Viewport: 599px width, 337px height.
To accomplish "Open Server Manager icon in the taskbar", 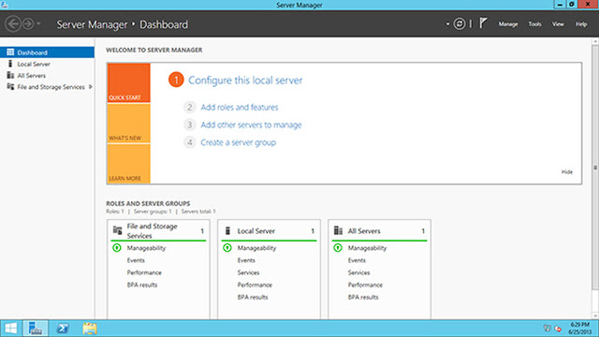I will 36,329.
